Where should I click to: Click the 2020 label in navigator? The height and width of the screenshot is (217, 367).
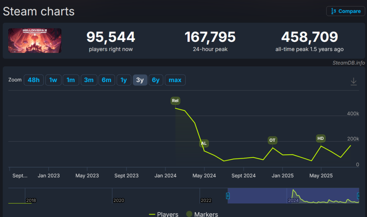tap(119, 201)
